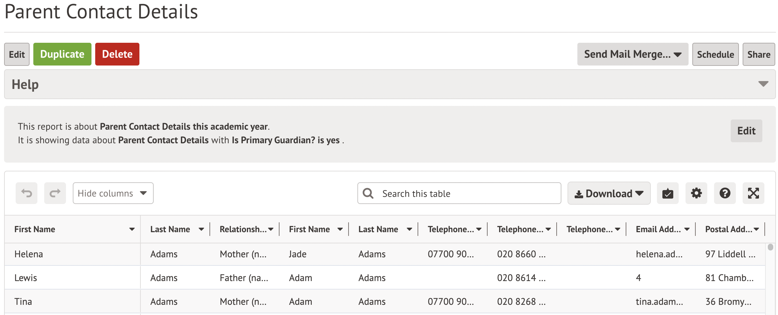Viewport: 778px width, 315px height.
Task: Edit the report filter description
Action: coord(746,131)
